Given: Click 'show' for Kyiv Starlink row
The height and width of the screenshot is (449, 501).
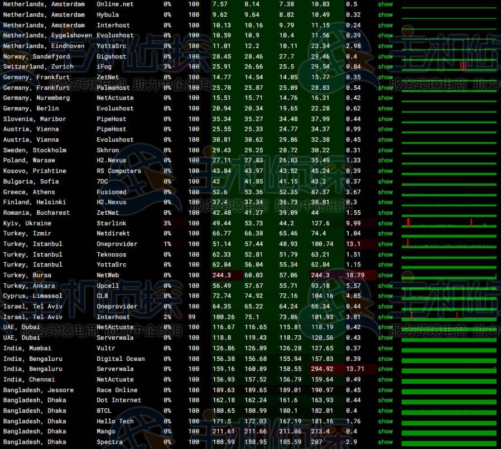Looking at the screenshot, I should click(x=386, y=223).
